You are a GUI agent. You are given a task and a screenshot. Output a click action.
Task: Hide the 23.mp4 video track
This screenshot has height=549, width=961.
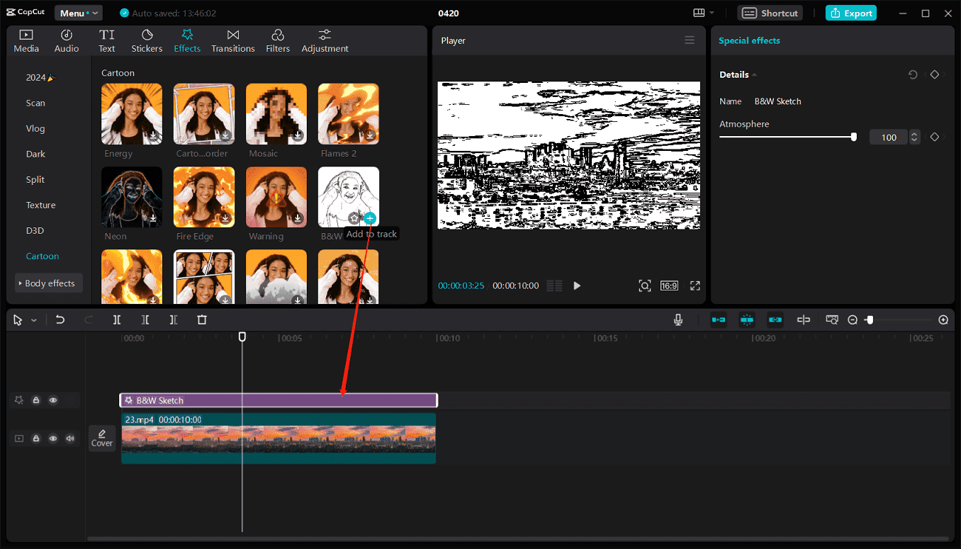coord(53,438)
